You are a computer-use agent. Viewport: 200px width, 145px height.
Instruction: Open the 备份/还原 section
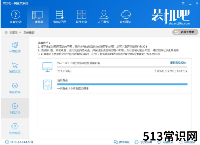click(60, 17)
